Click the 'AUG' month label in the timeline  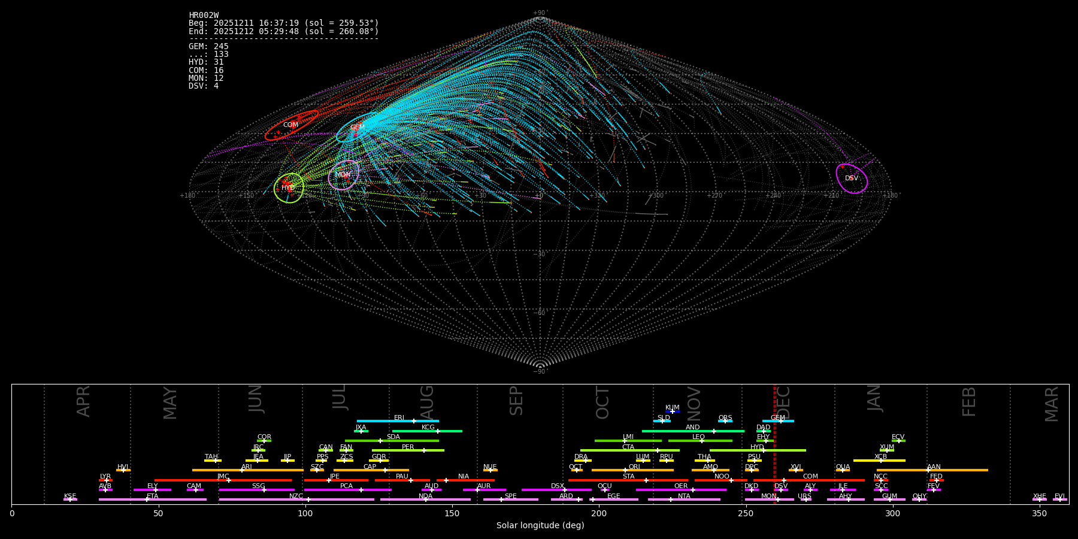(x=427, y=402)
